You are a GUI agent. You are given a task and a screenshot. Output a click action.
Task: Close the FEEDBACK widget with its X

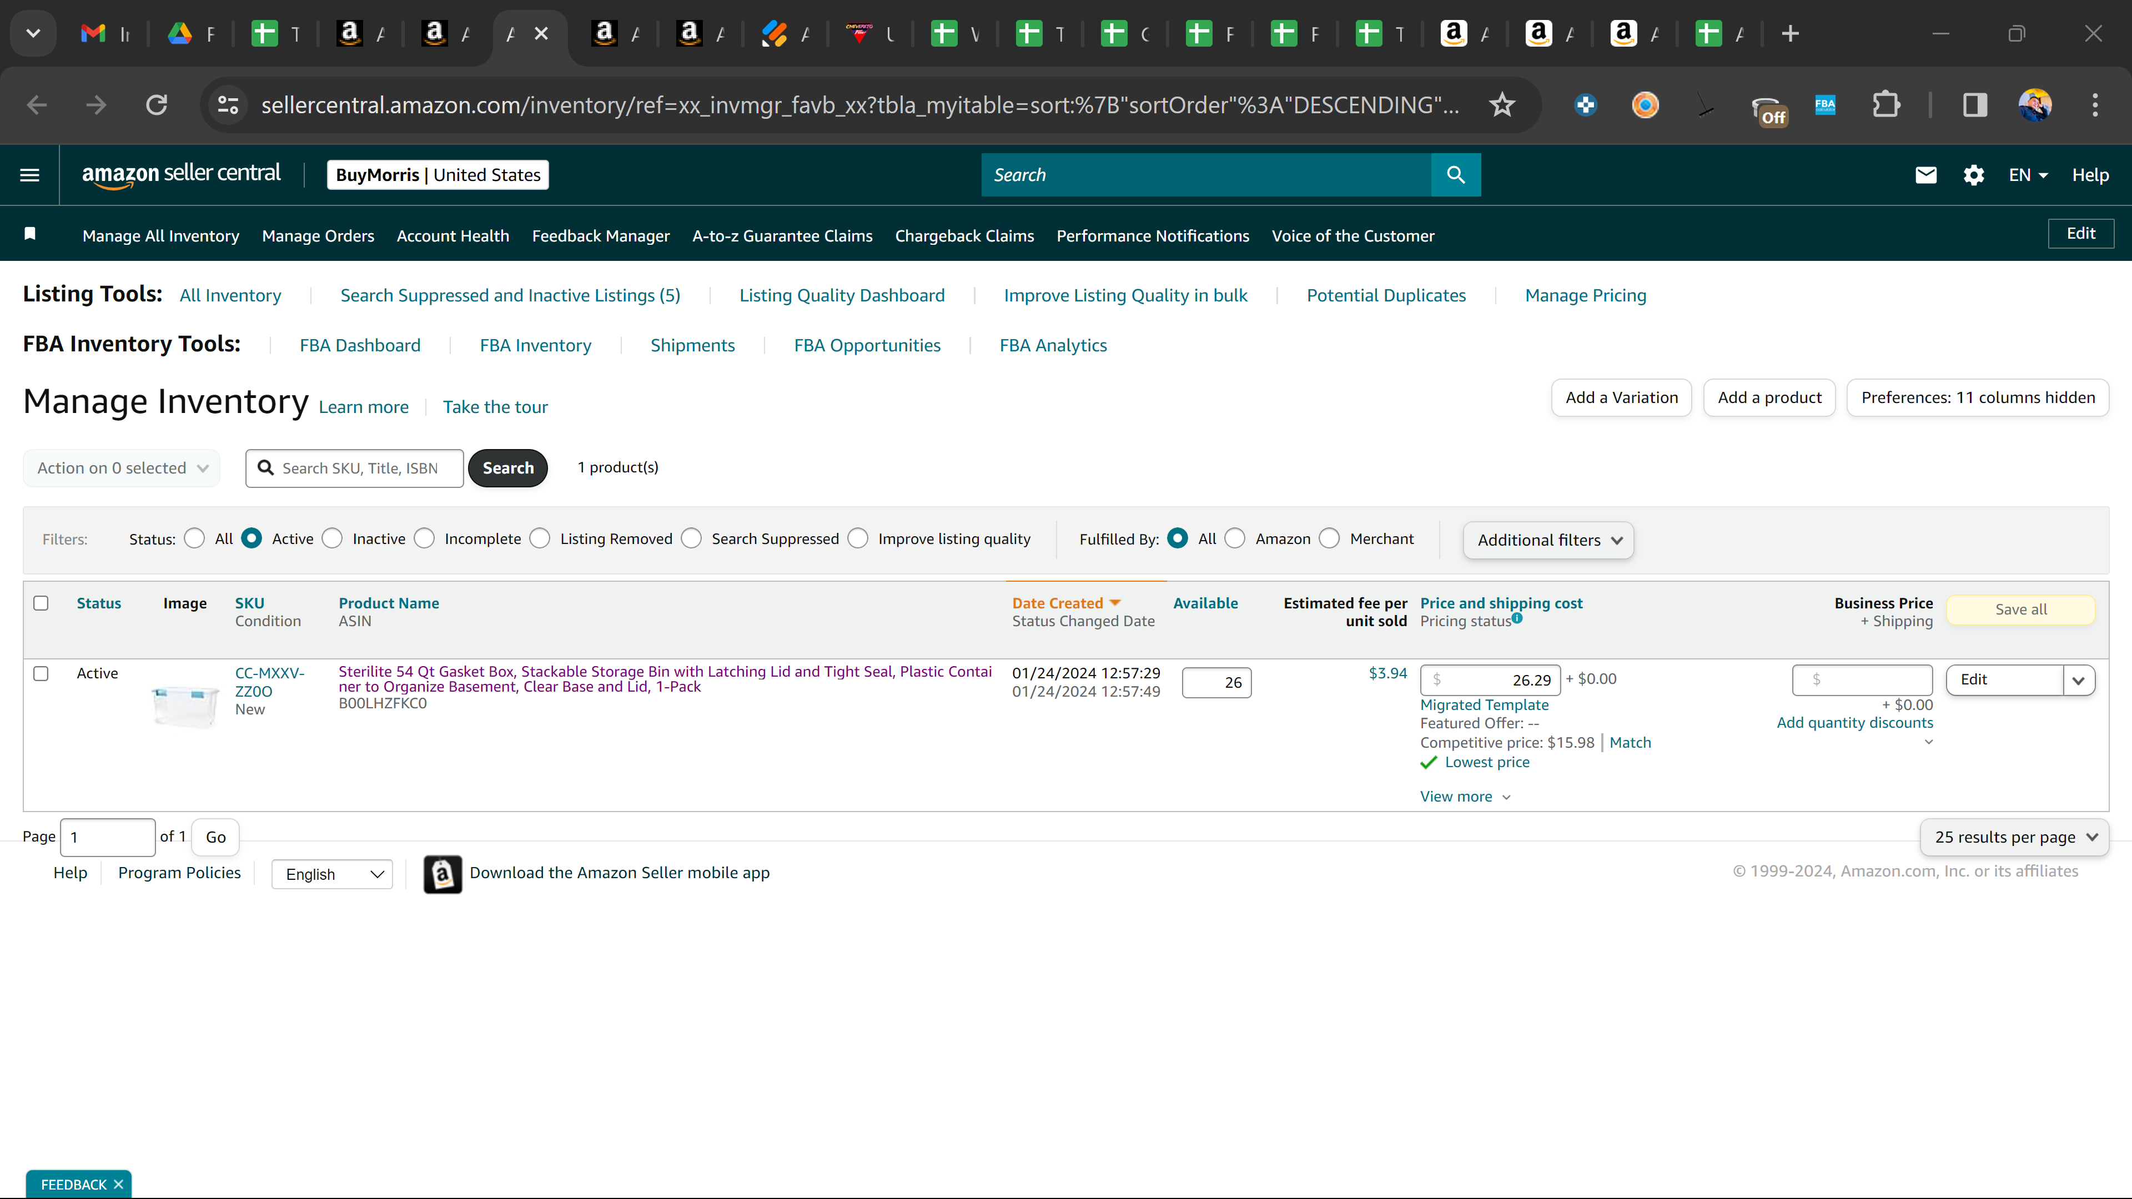coord(118,1184)
